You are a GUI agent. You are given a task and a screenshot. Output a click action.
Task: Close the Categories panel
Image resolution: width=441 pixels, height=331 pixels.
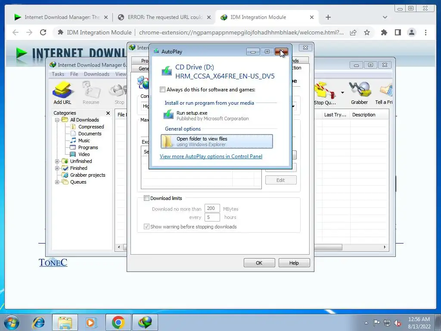click(x=108, y=113)
